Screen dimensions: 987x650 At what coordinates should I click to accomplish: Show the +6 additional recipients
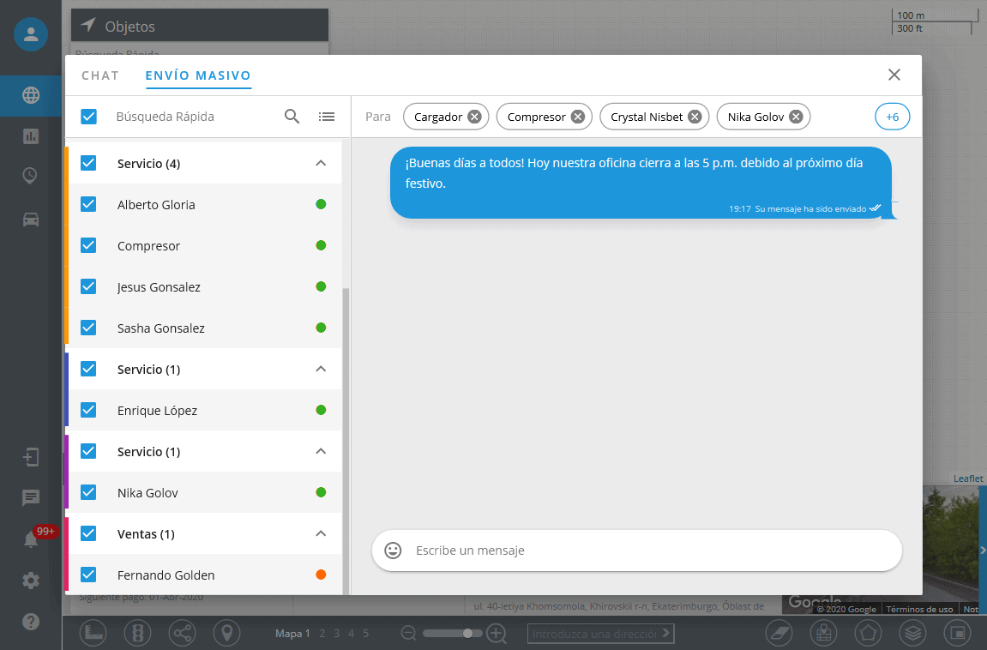click(892, 117)
